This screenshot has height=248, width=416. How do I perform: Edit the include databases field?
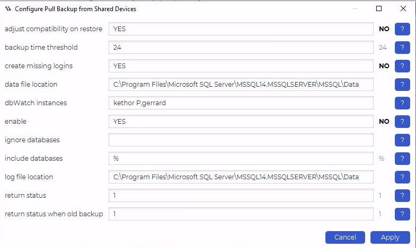click(x=241, y=159)
